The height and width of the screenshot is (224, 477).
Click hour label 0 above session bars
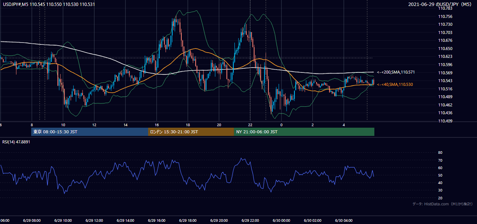pos(281,125)
